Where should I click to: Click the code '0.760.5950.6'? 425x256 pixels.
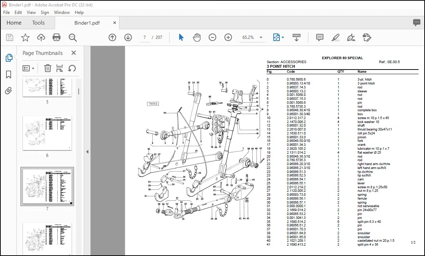296,80
